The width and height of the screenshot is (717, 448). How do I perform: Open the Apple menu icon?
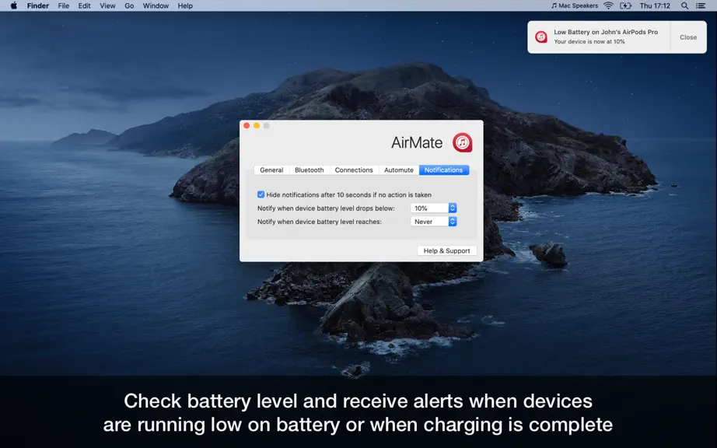pos(14,5)
